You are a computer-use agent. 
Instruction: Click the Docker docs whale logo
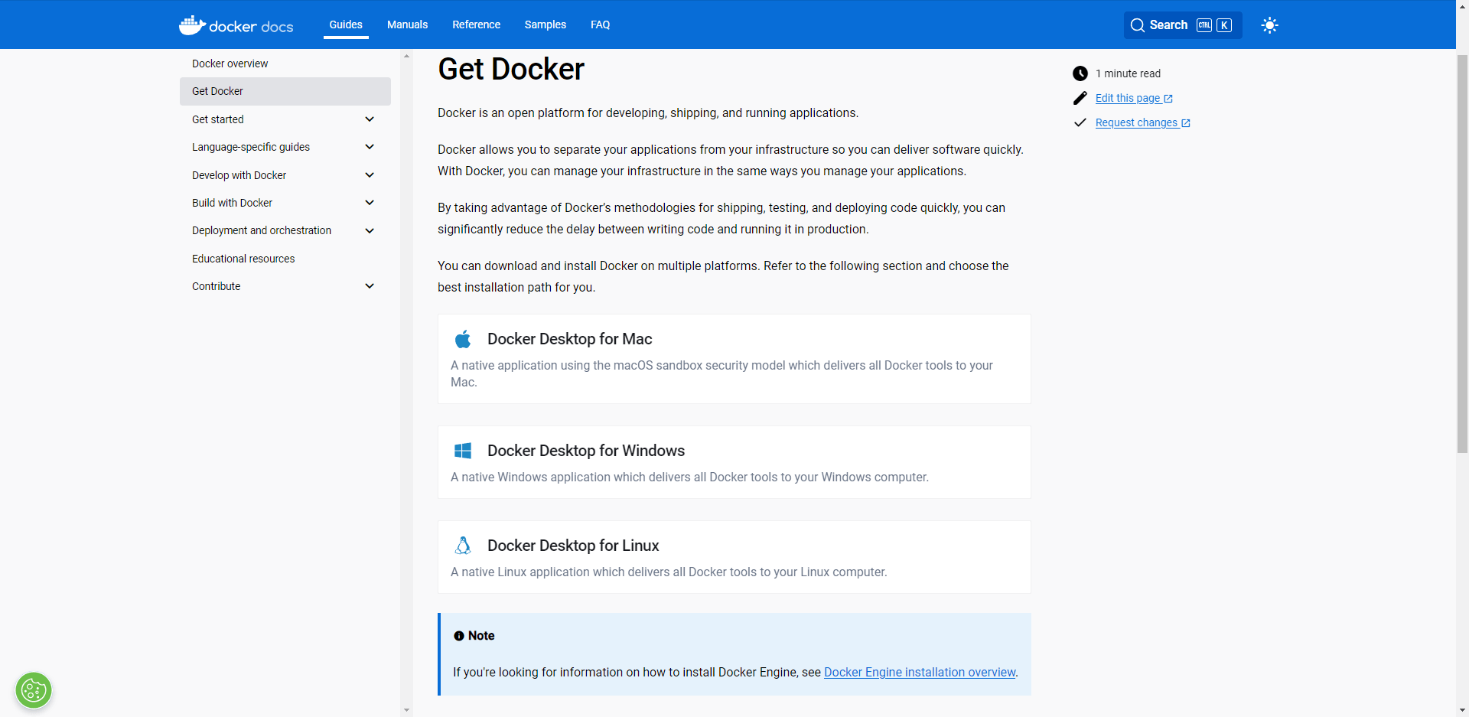(236, 25)
